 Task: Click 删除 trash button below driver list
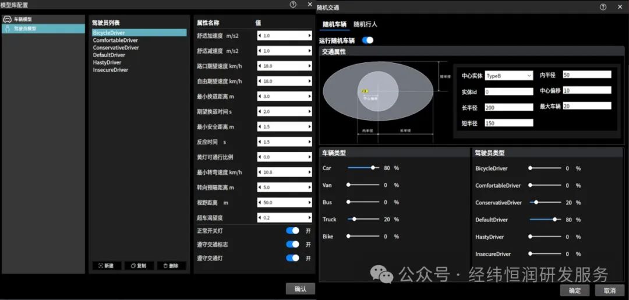pos(171,266)
